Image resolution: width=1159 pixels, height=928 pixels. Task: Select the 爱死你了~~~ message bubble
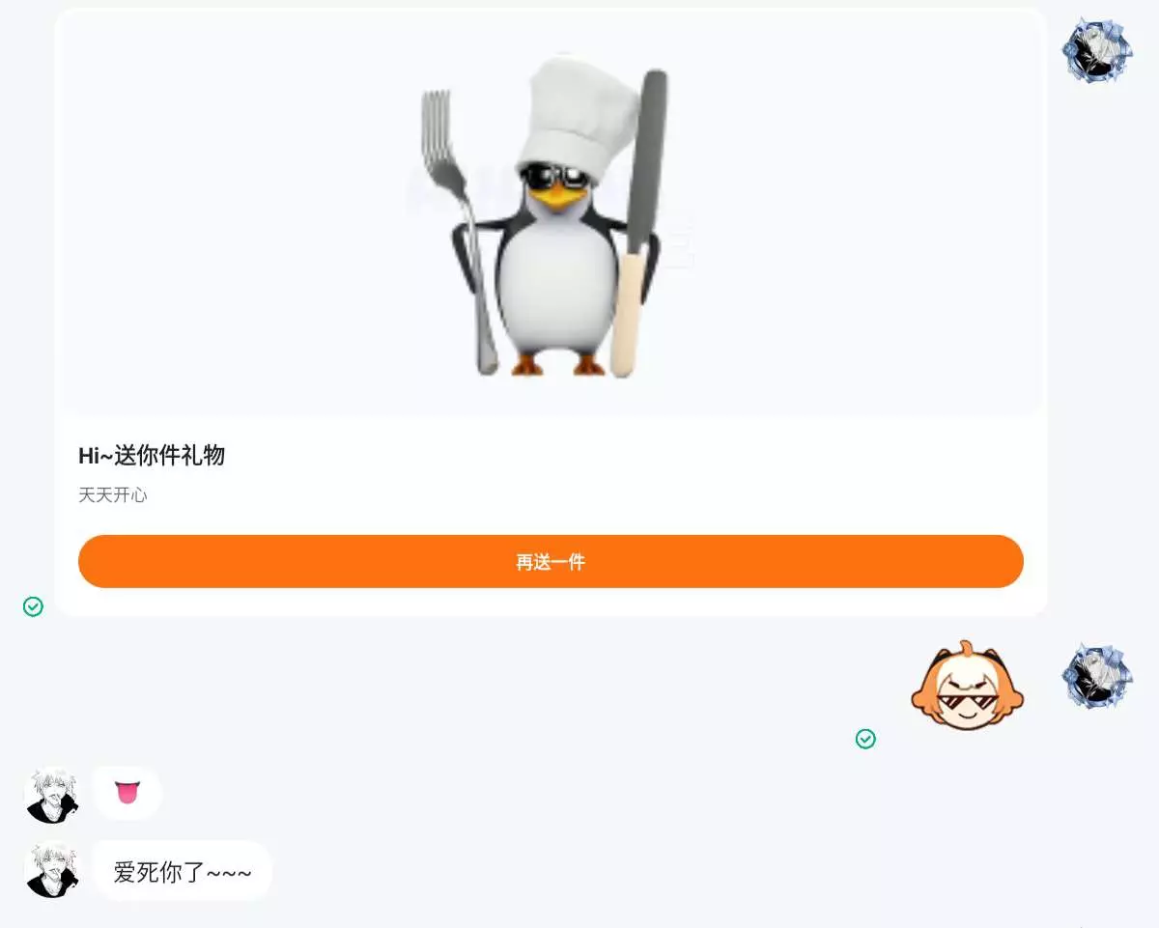(183, 871)
